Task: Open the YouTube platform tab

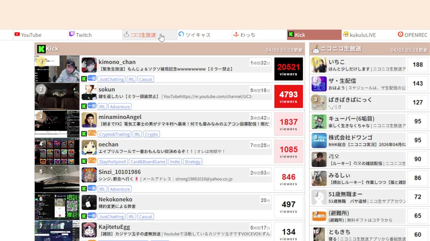Action: point(40,35)
